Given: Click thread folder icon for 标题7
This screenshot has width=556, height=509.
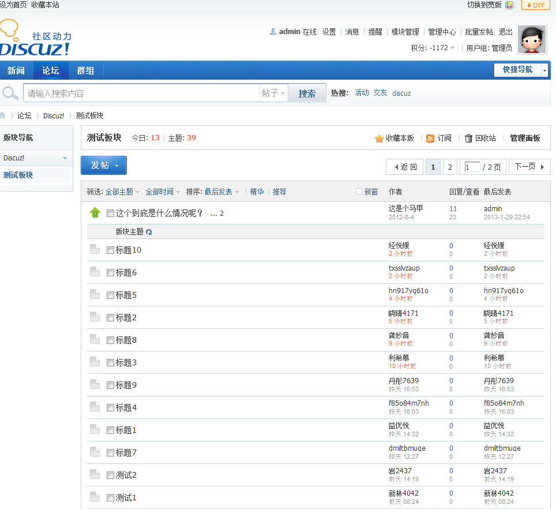Looking at the screenshot, I should 95,452.
